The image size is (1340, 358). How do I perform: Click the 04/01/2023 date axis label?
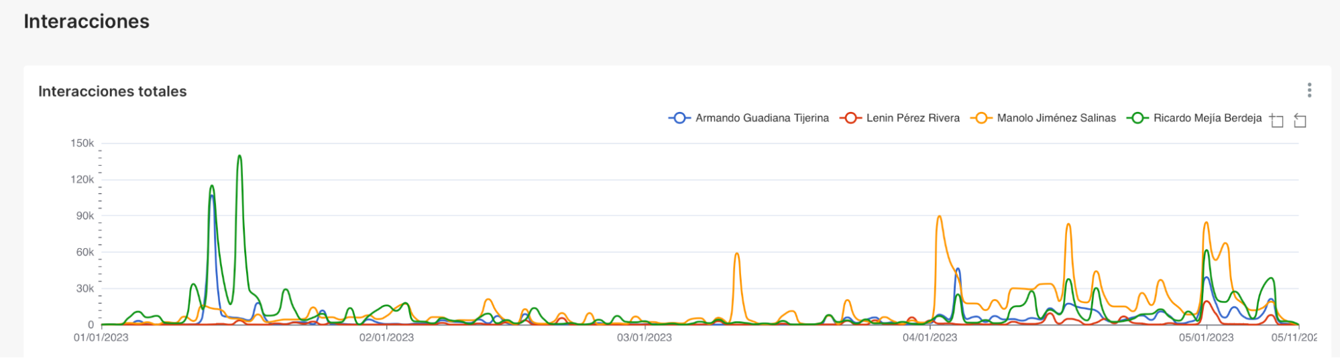pyautogui.click(x=930, y=337)
